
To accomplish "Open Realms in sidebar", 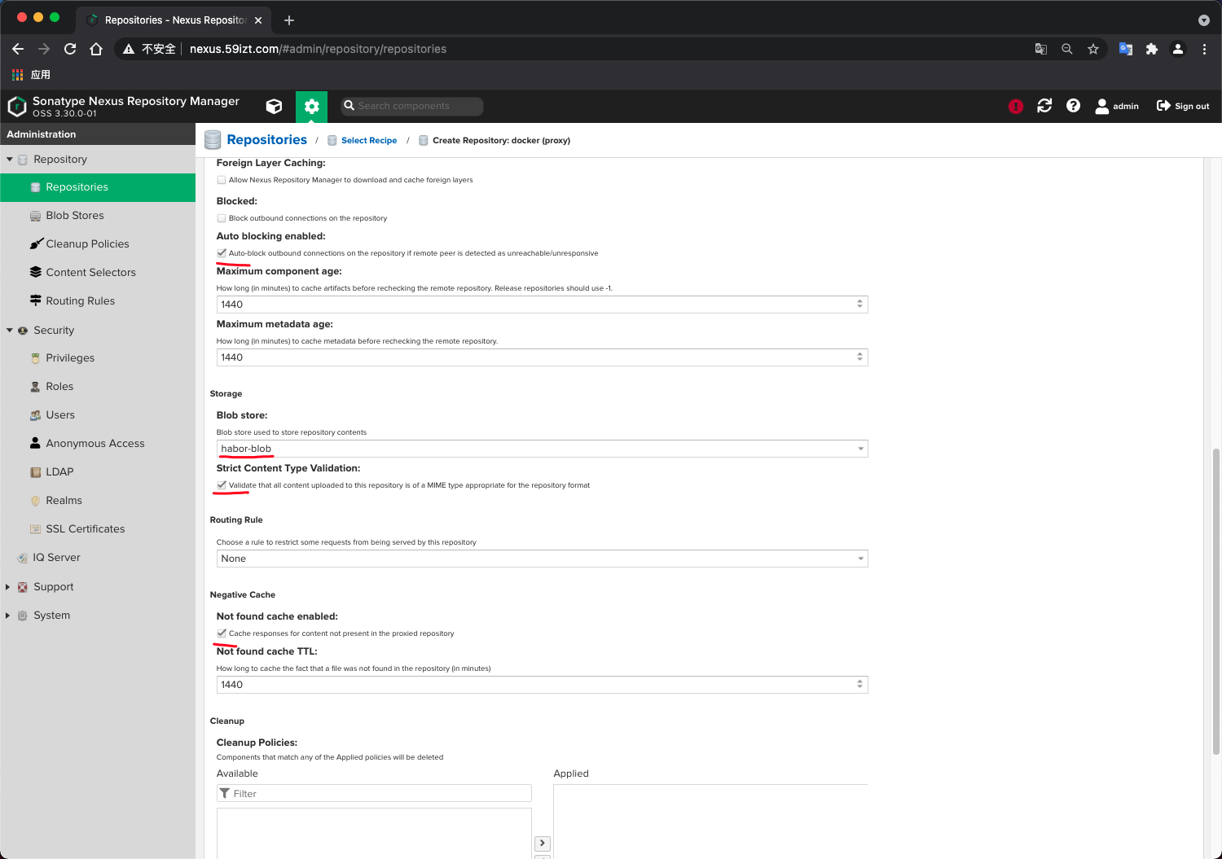I will 98,501.
